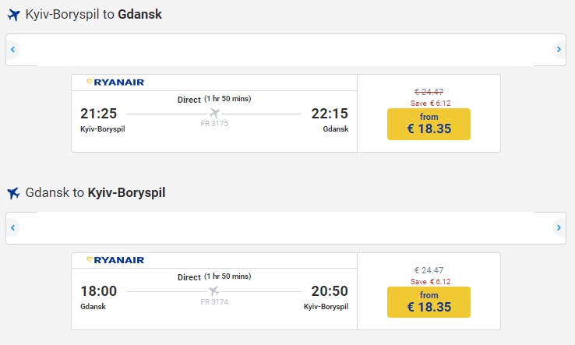Click the returning plane icon beside Gdansk to Kyiv-Boryspil

point(12,192)
